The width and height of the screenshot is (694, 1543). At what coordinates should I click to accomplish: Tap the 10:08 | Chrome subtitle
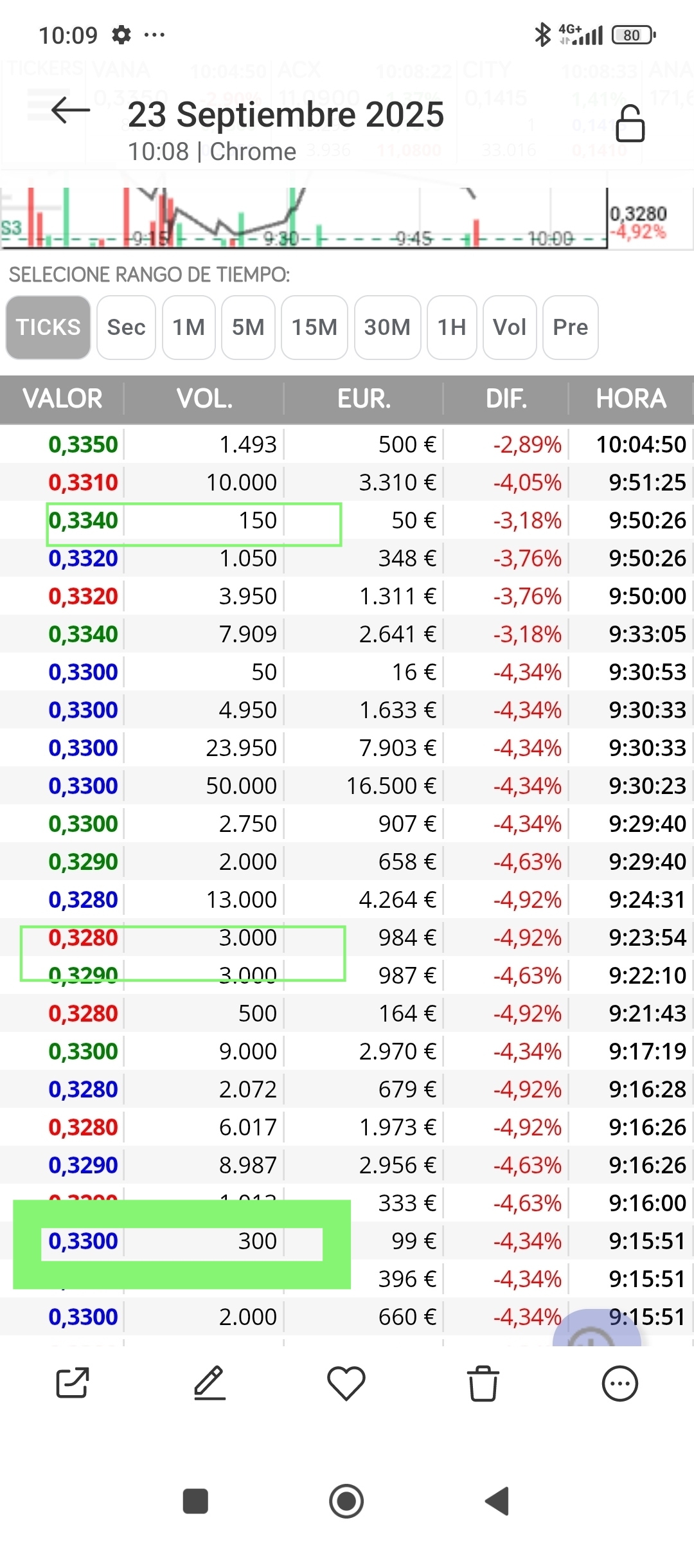[212, 152]
